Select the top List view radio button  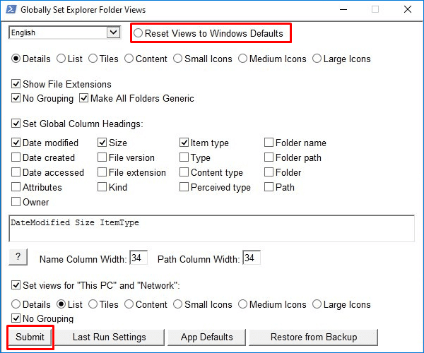61,59
